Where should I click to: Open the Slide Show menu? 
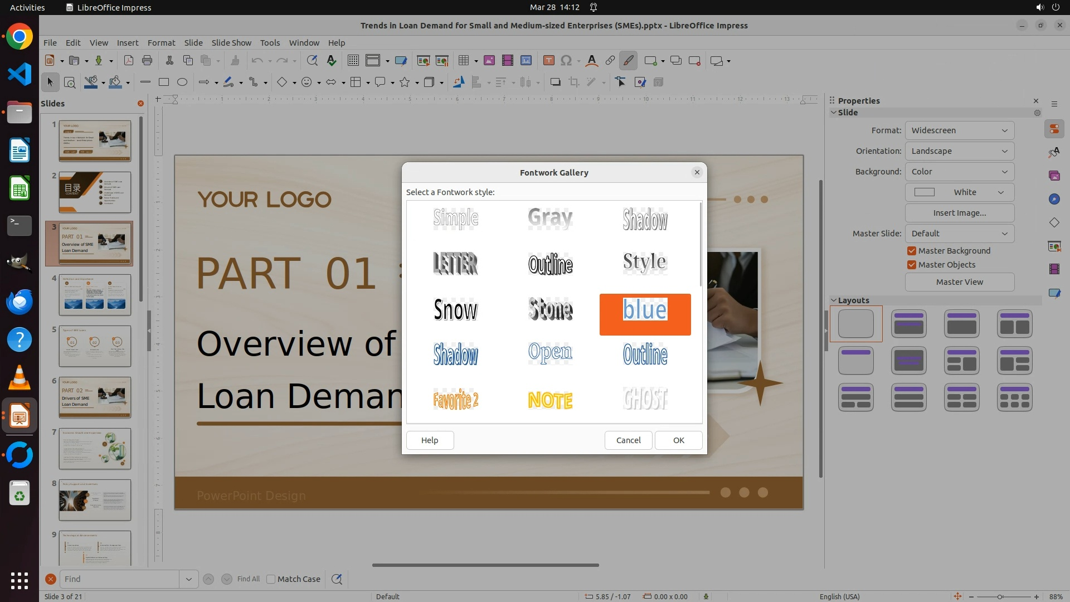pos(231,43)
